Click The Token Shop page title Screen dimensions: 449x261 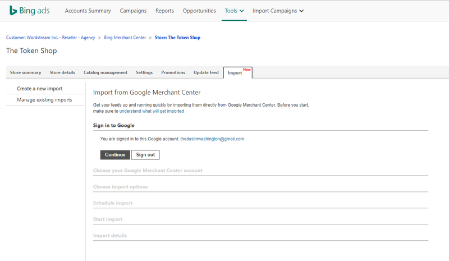pos(31,51)
